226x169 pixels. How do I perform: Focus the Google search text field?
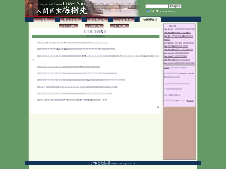coord(157,6)
